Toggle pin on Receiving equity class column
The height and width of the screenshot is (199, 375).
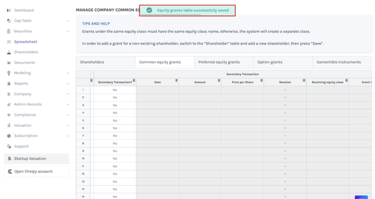[x=346, y=81]
